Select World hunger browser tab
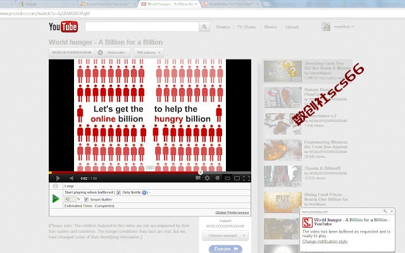This screenshot has width=405, height=253. tap(169, 4)
